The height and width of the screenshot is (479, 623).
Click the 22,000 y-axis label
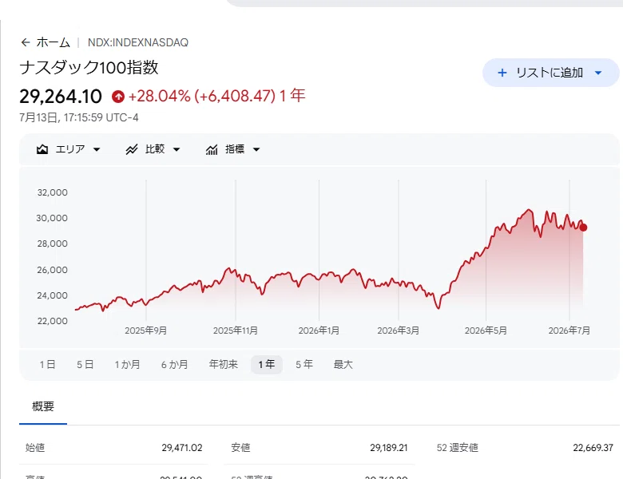tap(53, 321)
